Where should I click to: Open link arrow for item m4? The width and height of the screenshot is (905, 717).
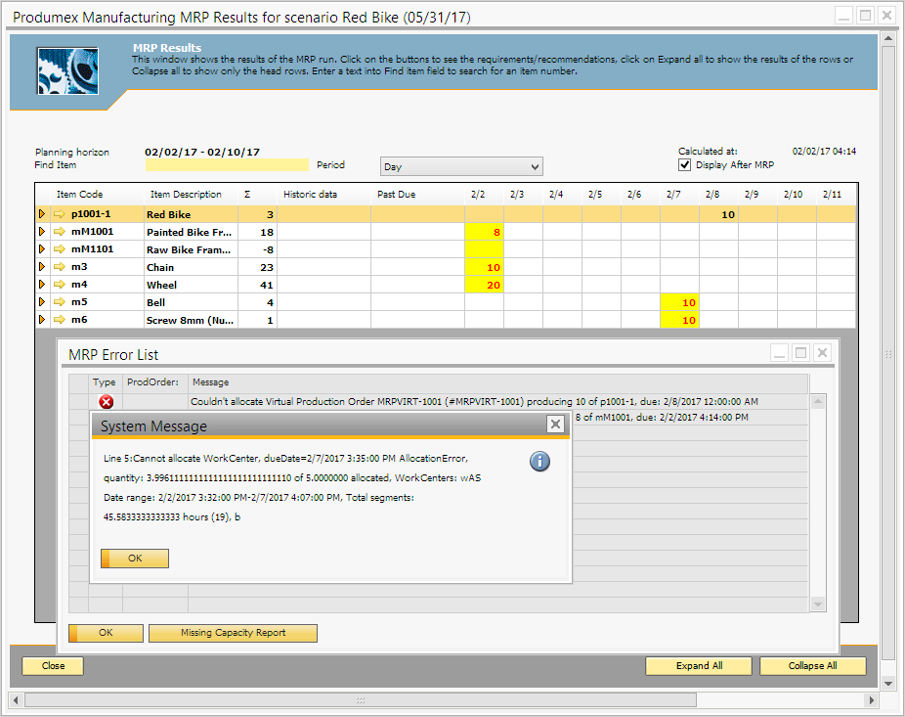click(59, 285)
